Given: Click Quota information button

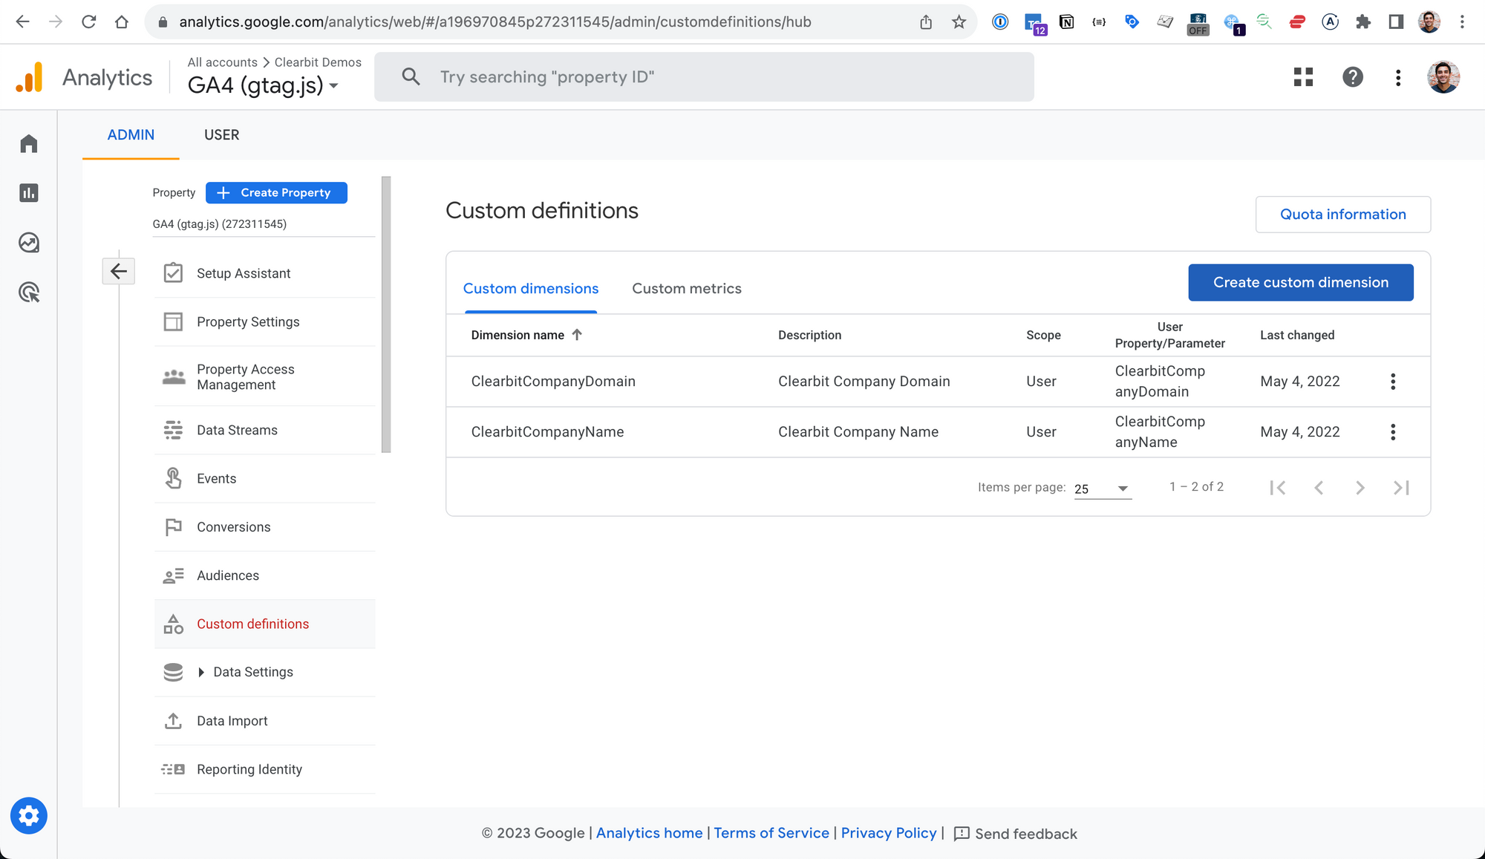Looking at the screenshot, I should click(x=1342, y=215).
